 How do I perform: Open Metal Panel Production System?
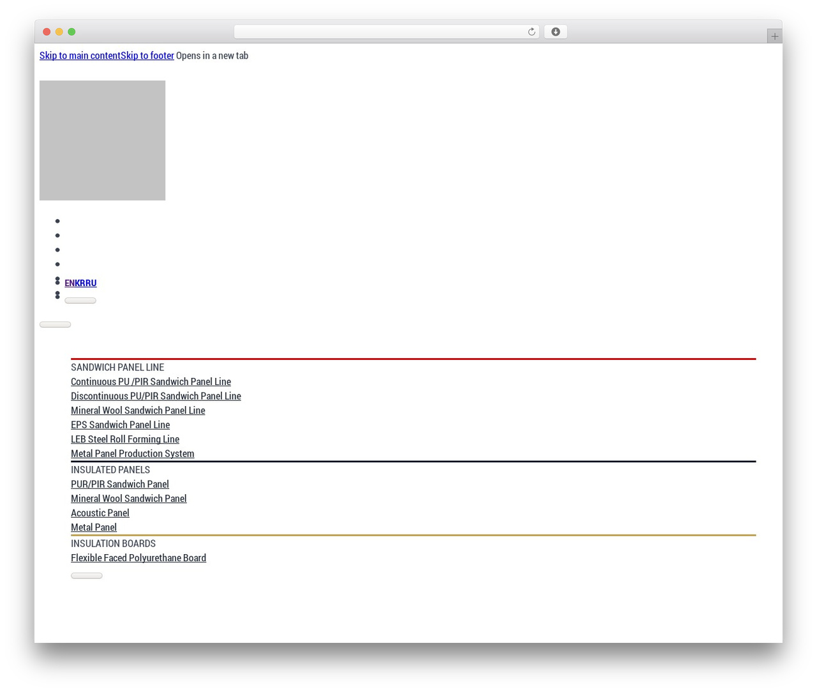click(132, 453)
